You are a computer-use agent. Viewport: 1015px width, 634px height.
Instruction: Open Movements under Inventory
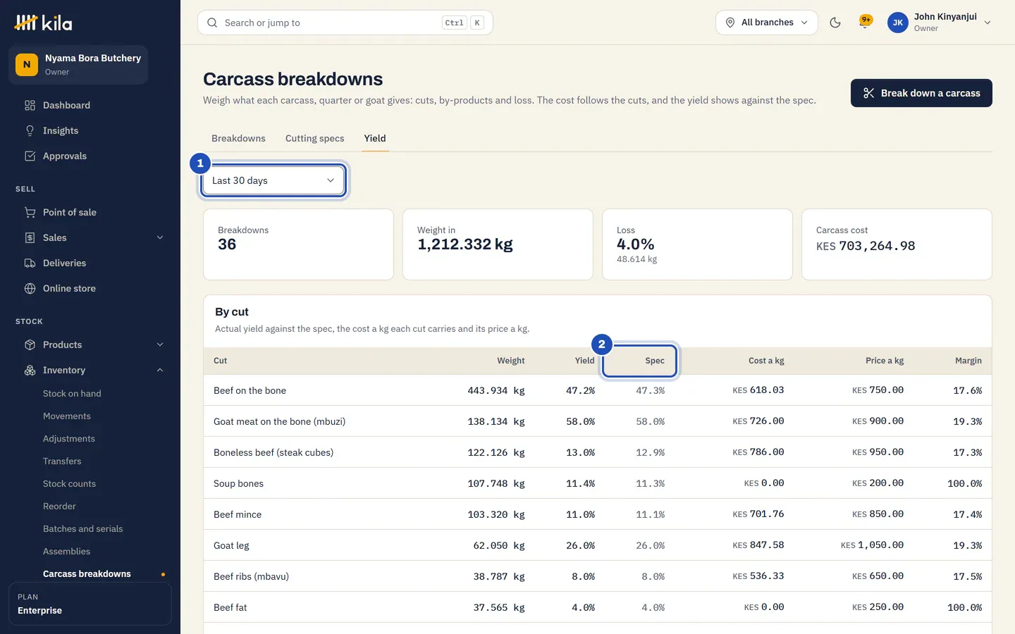(x=67, y=416)
